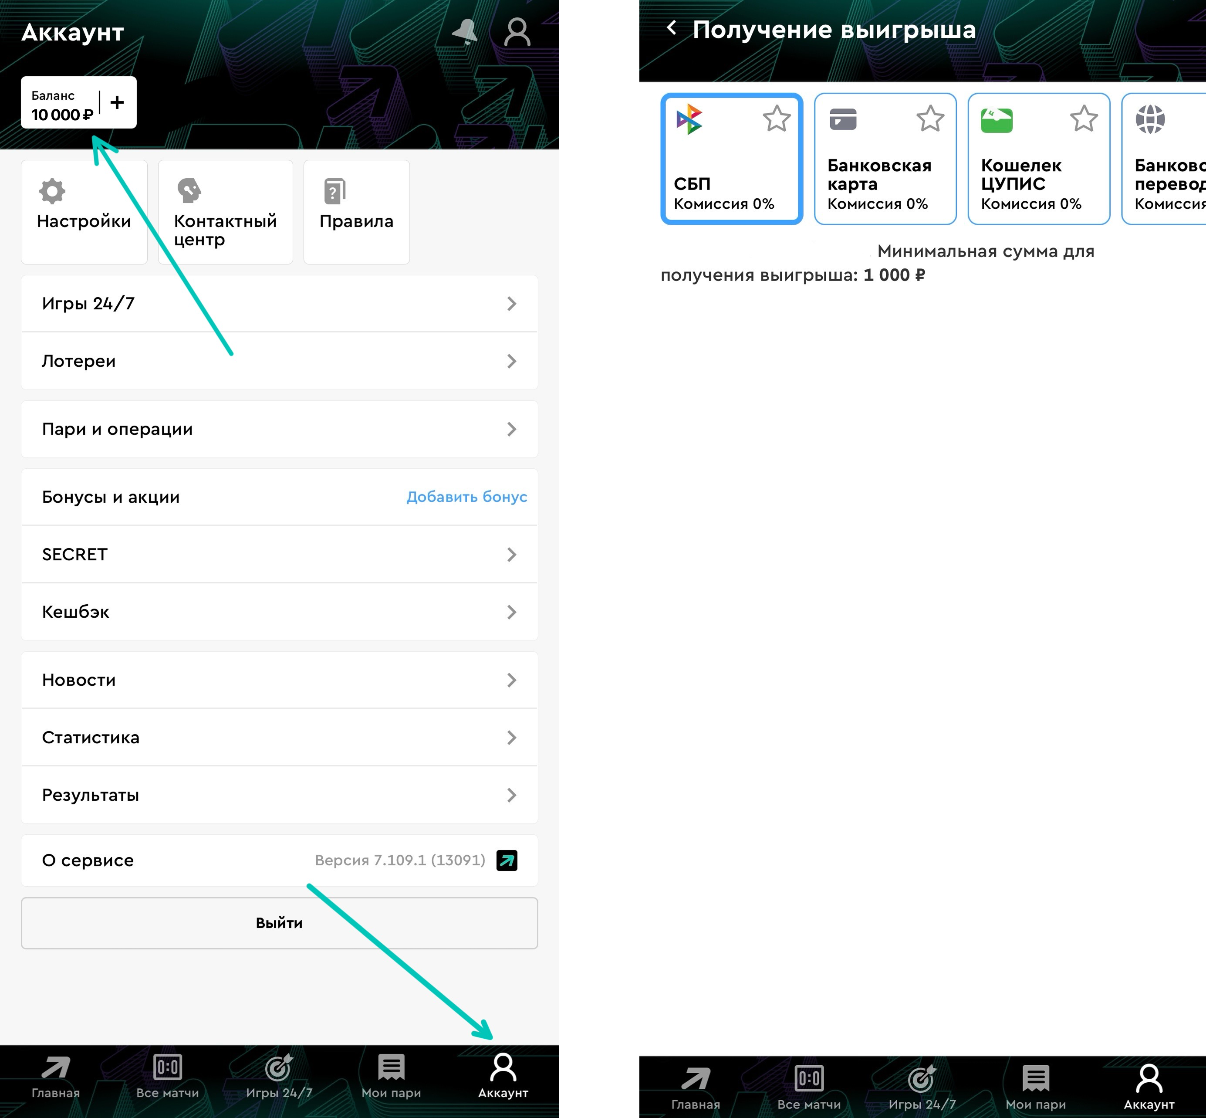Open Контактный центр tile

click(225, 211)
